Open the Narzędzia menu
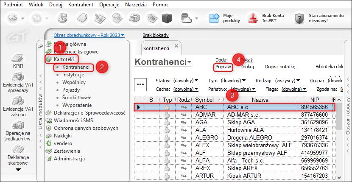Viewport: 352px width, 182px height. click(136, 4)
